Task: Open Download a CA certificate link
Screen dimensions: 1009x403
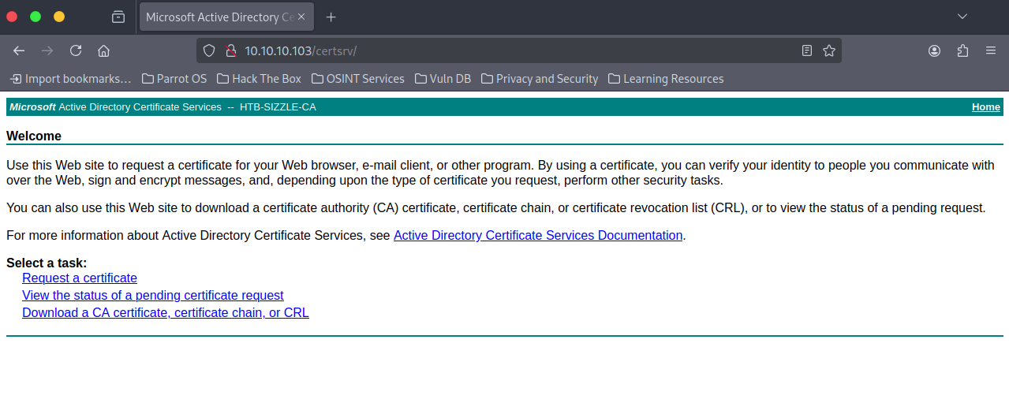Action: [x=166, y=312]
